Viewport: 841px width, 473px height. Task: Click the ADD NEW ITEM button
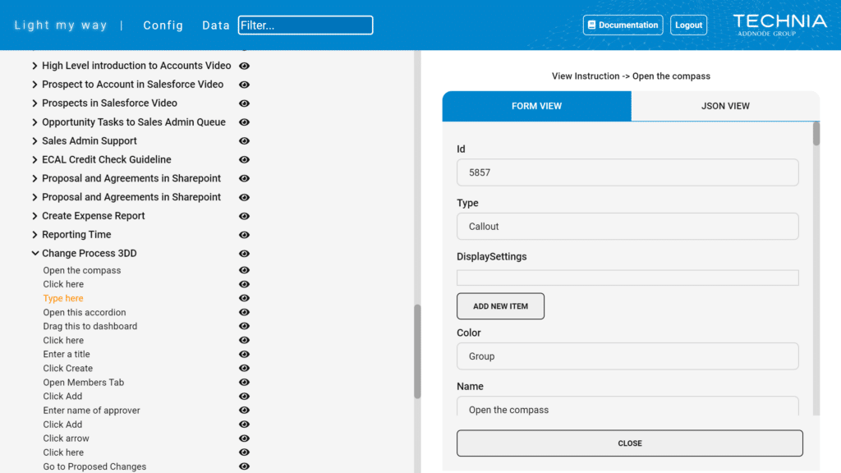pyautogui.click(x=500, y=306)
